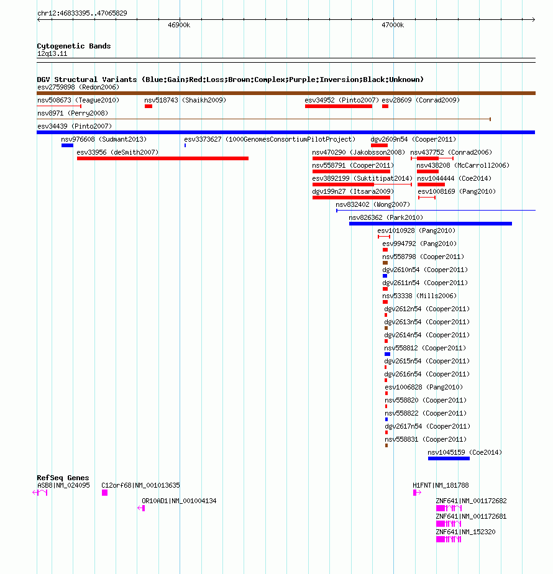Screen dimensions: 553x574
Task: Open gene label ZNF641|NM_001172682
Action: click(472, 501)
